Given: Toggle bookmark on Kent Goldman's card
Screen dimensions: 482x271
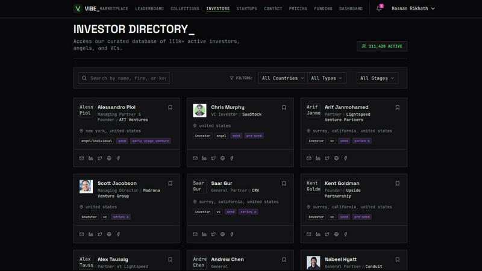Looking at the screenshot, I should (x=397, y=184).
